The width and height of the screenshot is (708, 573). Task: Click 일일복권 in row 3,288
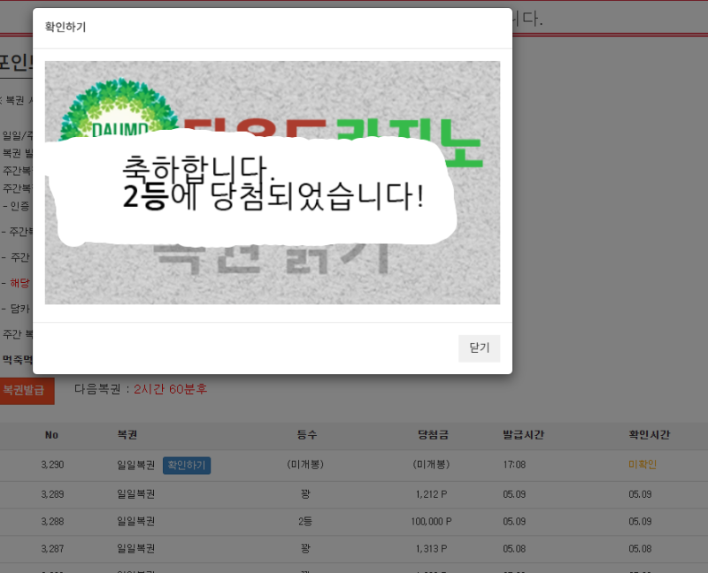136,522
